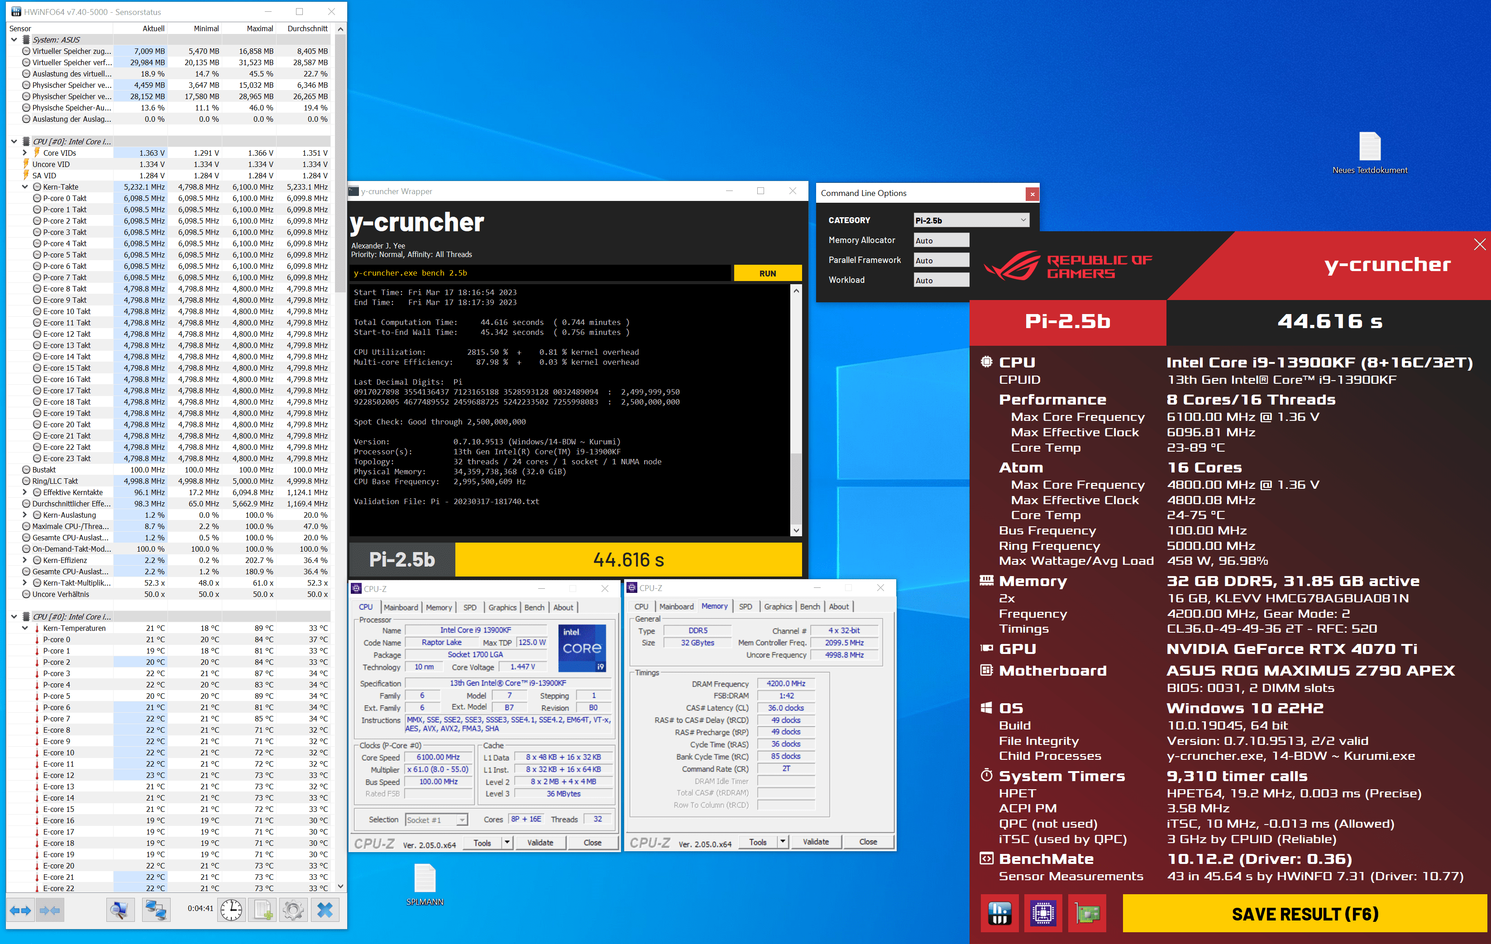Click Intel Core i9 logo in CPU-Z

click(582, 648)
